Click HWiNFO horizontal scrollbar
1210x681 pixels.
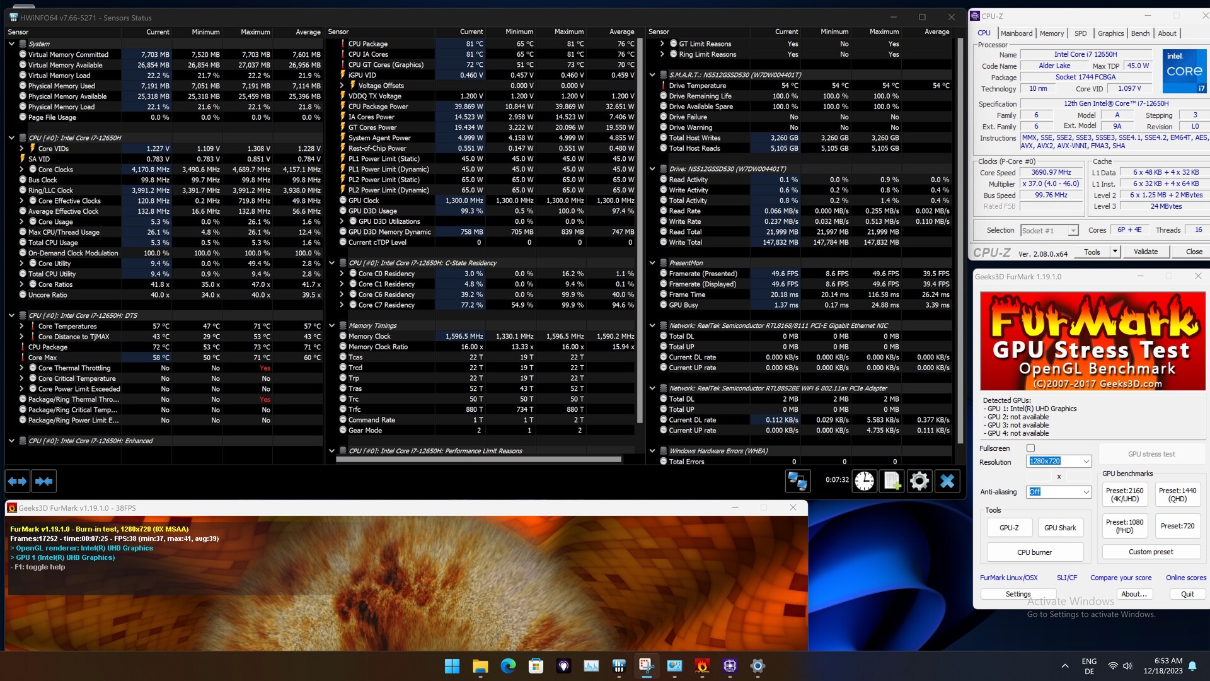point(478,460)
